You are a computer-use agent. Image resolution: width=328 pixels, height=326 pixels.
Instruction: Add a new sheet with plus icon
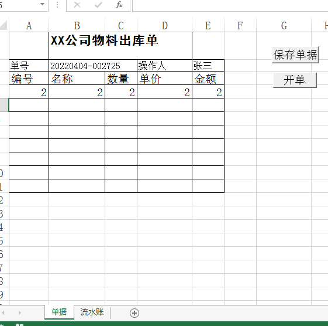[134, 313]
